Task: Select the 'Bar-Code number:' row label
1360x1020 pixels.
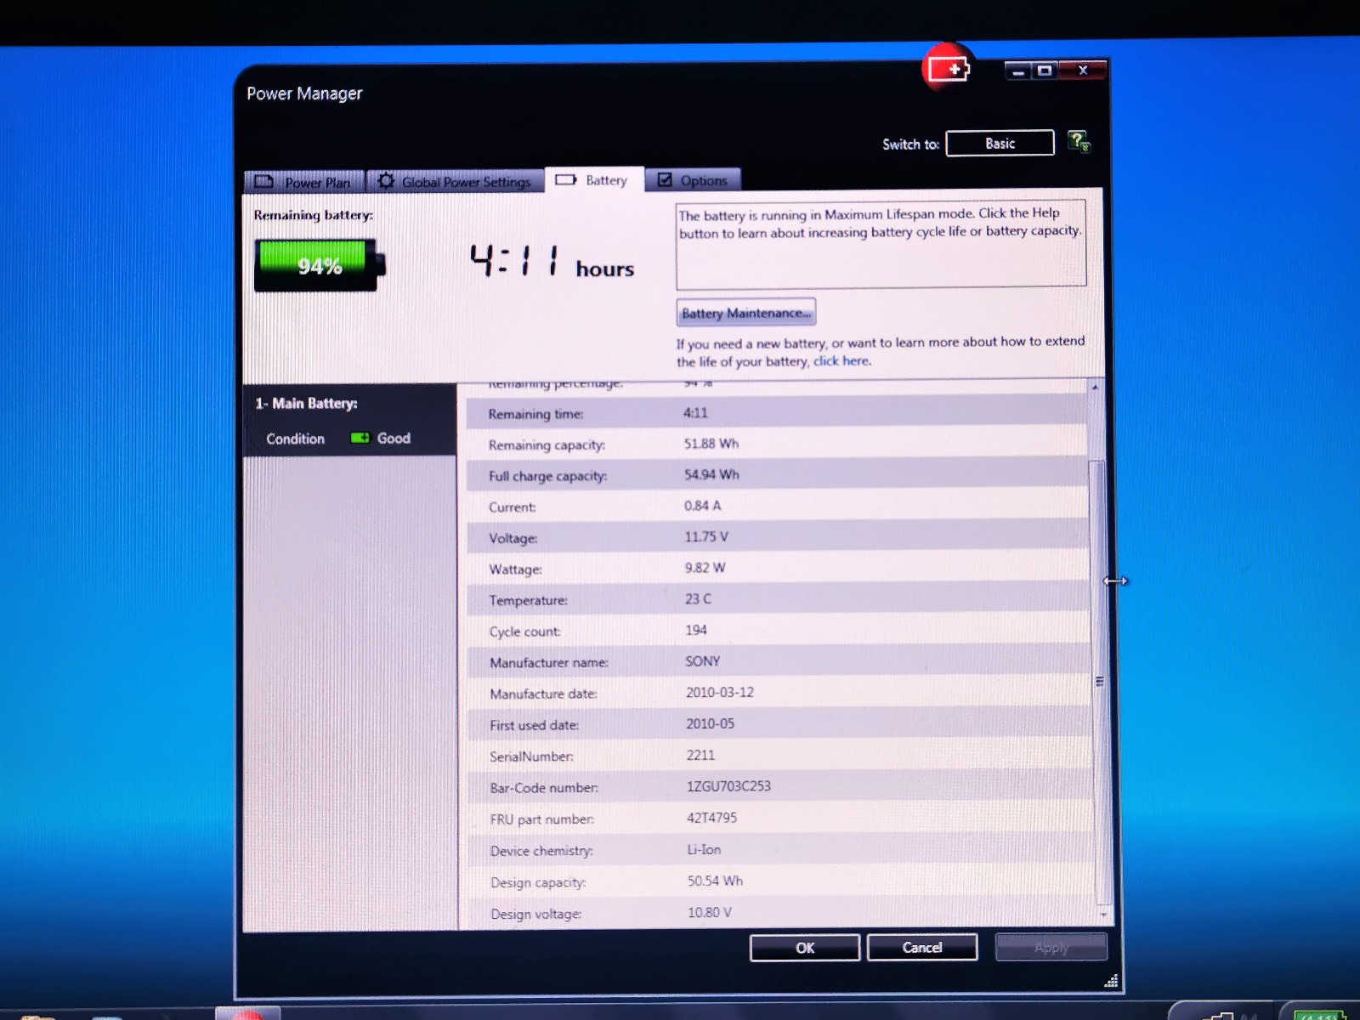Action: [544, 788]
